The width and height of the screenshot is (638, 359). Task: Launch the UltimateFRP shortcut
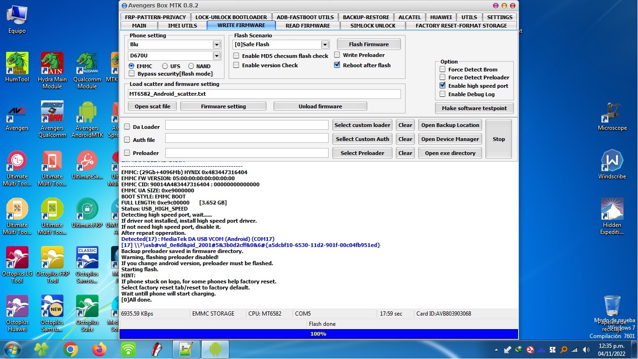(87, 213)
